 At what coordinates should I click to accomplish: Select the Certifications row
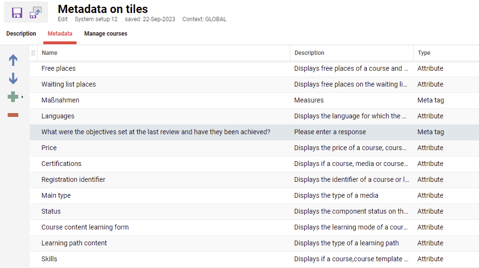pos(61,164)
